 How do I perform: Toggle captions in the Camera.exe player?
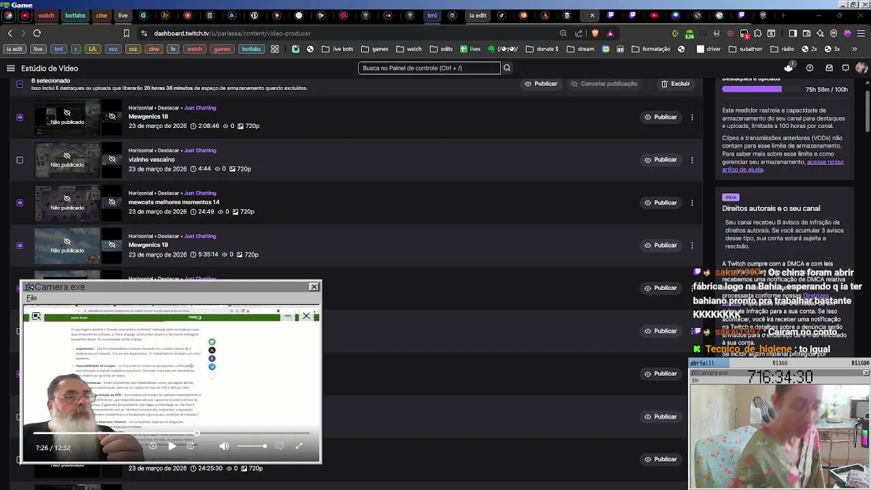[279, 446]
